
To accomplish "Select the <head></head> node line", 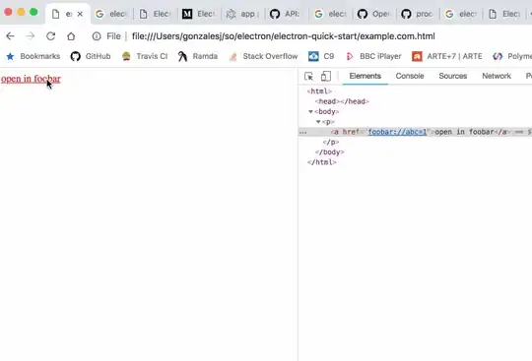I will (342, 101).
